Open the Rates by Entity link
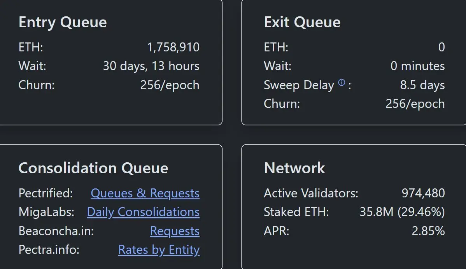The height and width of the screenshot is (269, 466). (159, 250)
